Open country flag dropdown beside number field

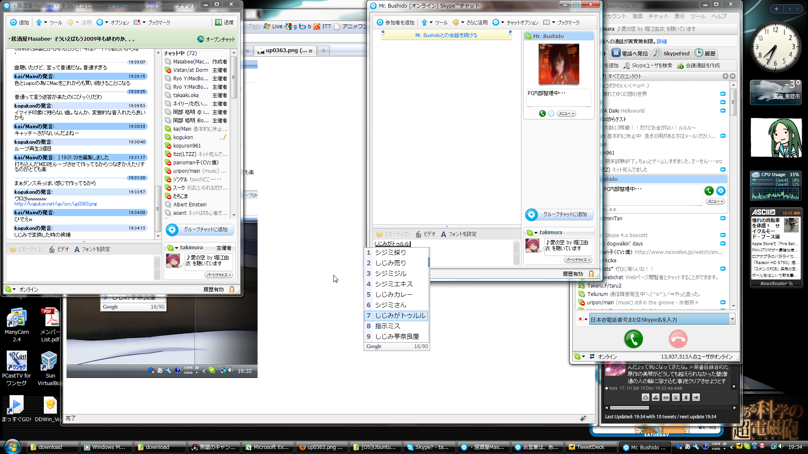tap(582, 319)
